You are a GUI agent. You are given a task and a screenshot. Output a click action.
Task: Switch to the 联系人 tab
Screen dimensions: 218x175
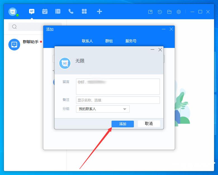tap(87, 41)
